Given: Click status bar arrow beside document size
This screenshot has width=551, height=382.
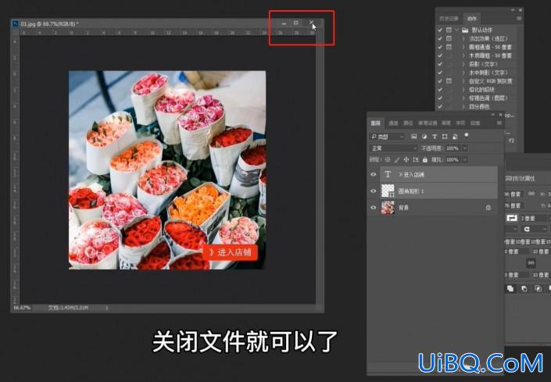Looking at the screenshot, I should (x=107, y=308).
